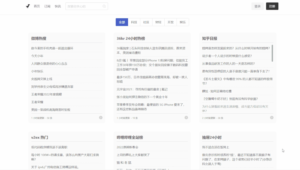300x170 pixels.
Task: Switch to the 社区 category tab
Action: [x=146, y=22]
